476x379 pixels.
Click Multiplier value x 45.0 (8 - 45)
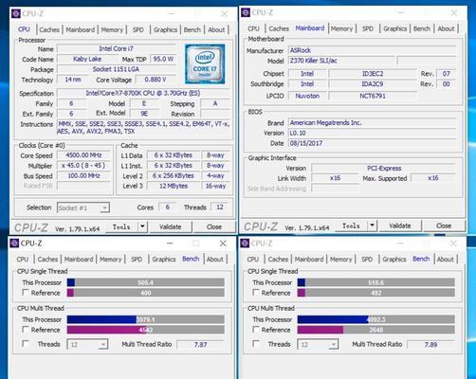click(x=83, y=166)
